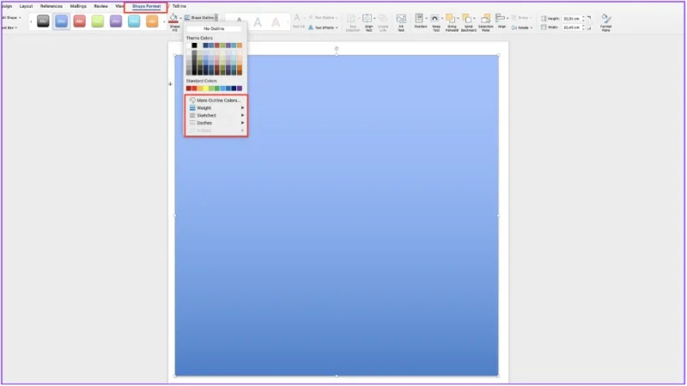Expand the Sketched submenu
This screenshot has width=687, height=386.
coord(215,115)
